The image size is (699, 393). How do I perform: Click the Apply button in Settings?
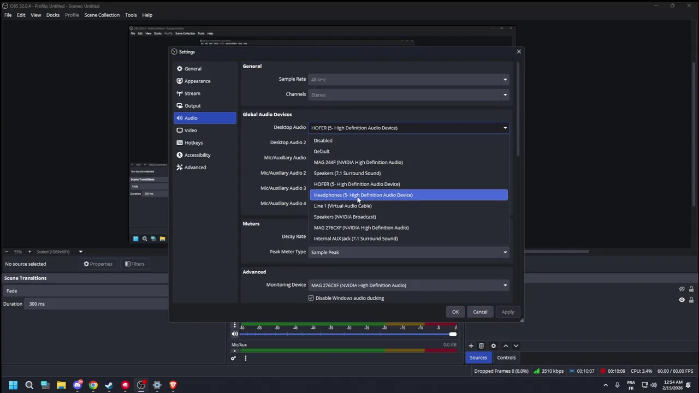(508, 312)
